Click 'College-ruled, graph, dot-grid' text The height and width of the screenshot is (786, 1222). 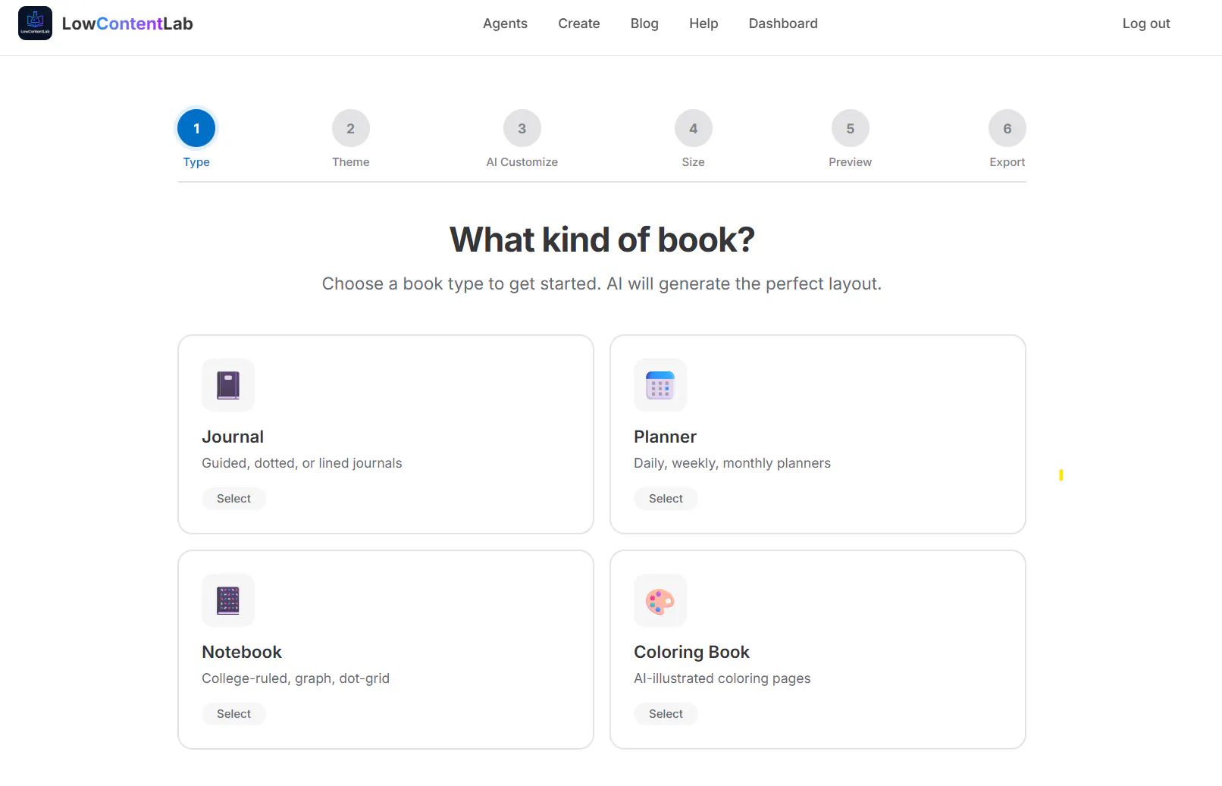[296, 678]
